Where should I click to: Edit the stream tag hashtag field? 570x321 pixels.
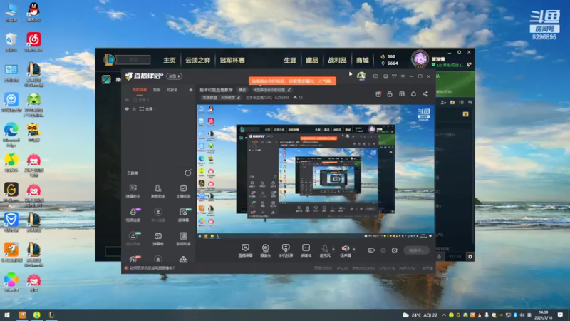coord(272,90)
